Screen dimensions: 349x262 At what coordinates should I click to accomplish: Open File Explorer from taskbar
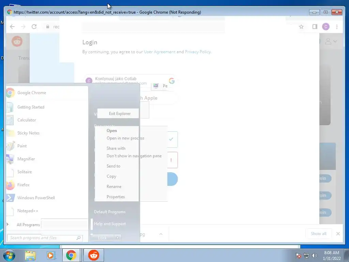click(30, 255)
